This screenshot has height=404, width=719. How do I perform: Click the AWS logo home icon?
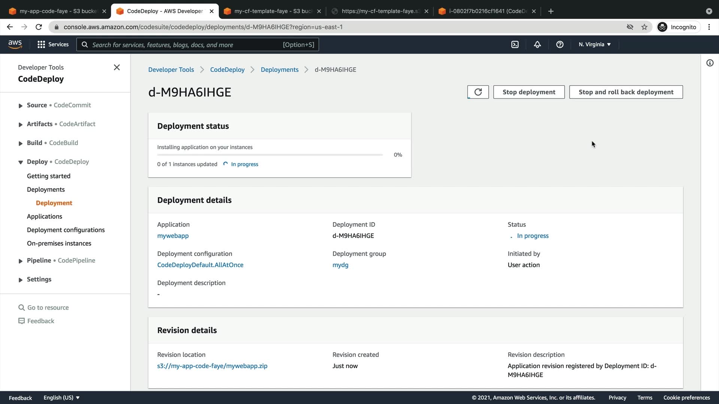click(x=15, y=44)
